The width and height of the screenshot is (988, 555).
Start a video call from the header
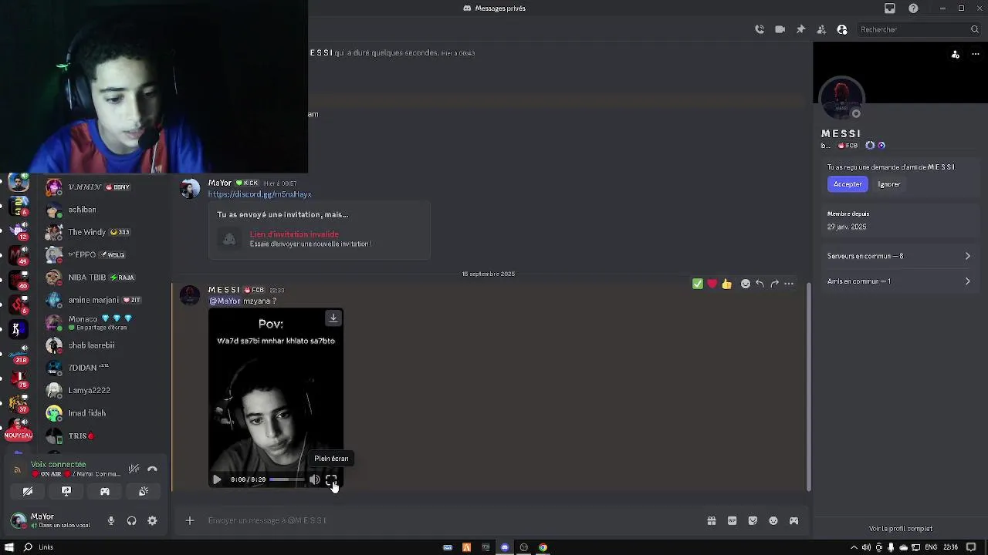coord(780,29)
